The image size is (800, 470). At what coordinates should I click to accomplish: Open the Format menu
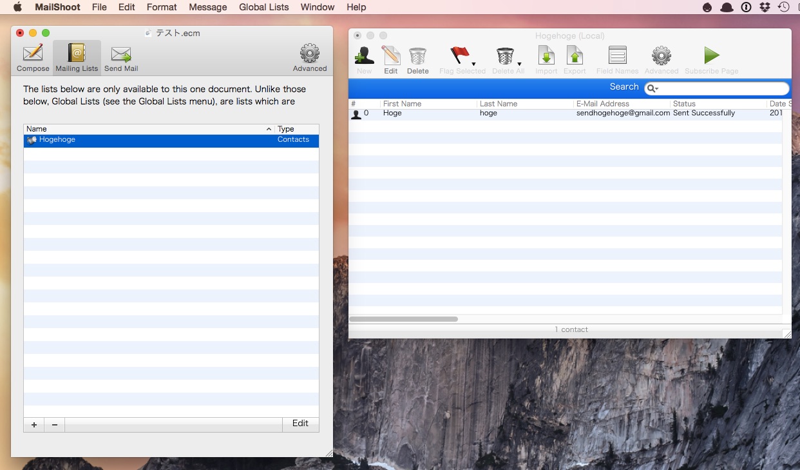162,7
